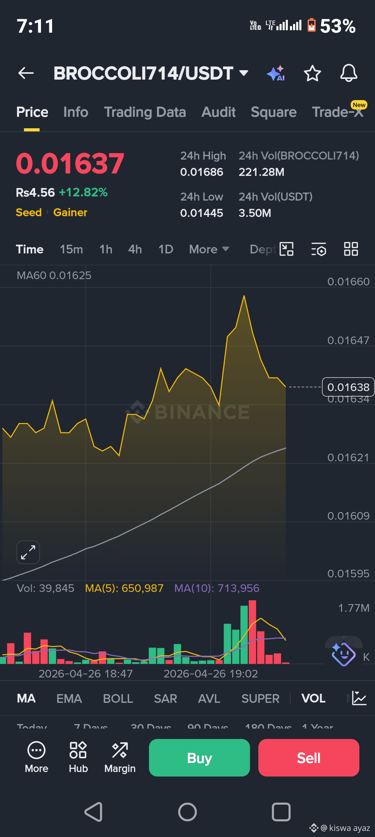Open the smiley assistant bot icon

343,654
